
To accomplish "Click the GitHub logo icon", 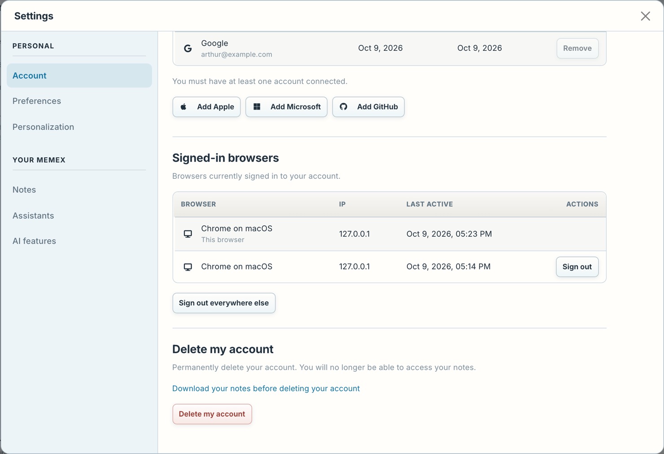I will [x=344, y=107].
